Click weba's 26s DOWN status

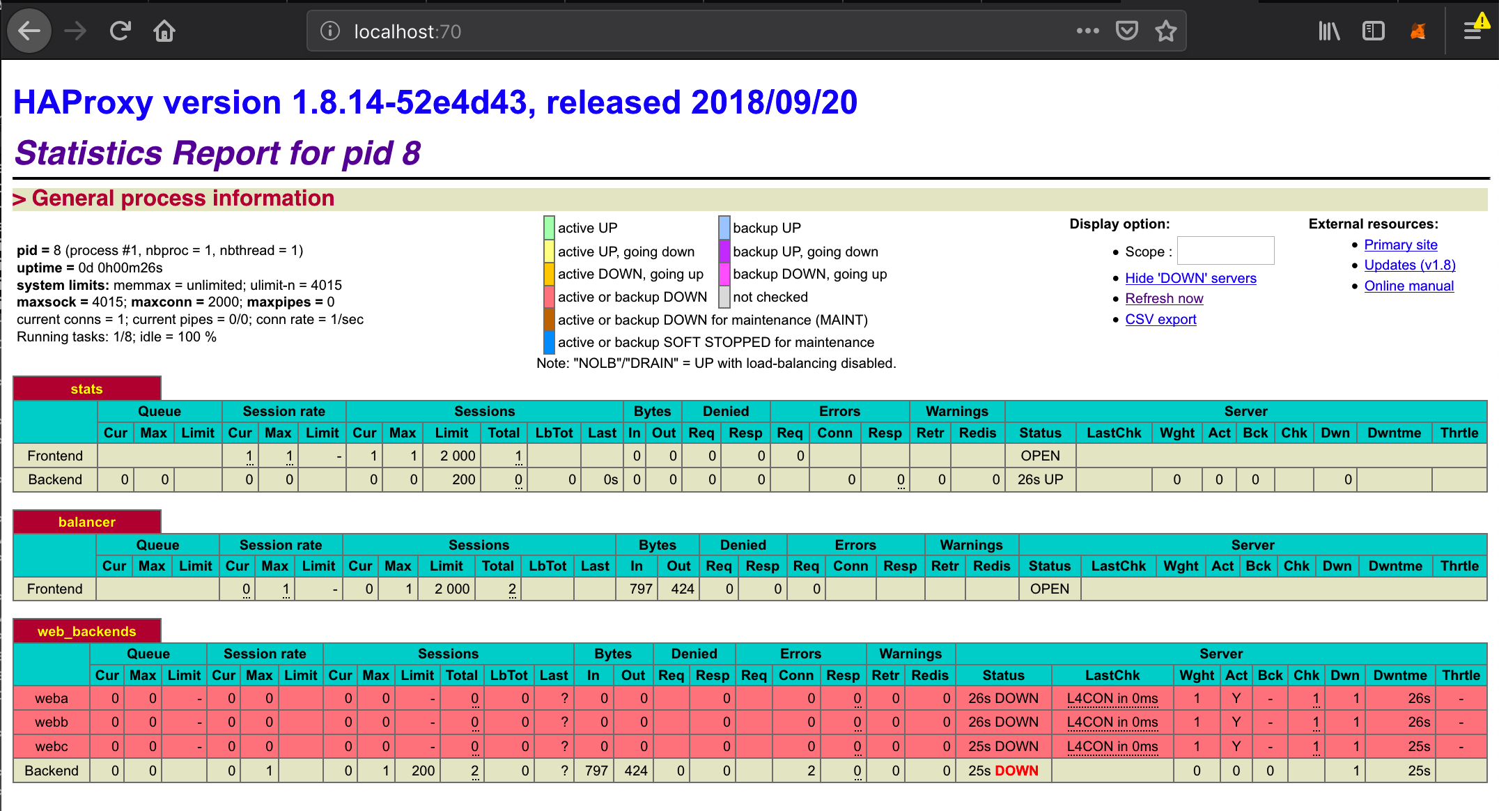(1003, 698)
